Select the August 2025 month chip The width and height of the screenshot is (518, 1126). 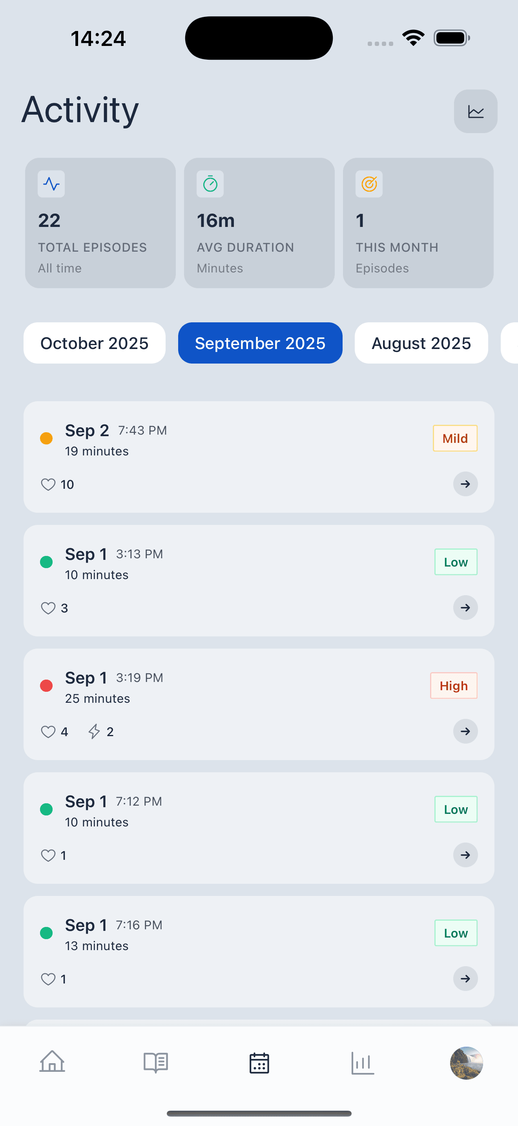[421, 343]
